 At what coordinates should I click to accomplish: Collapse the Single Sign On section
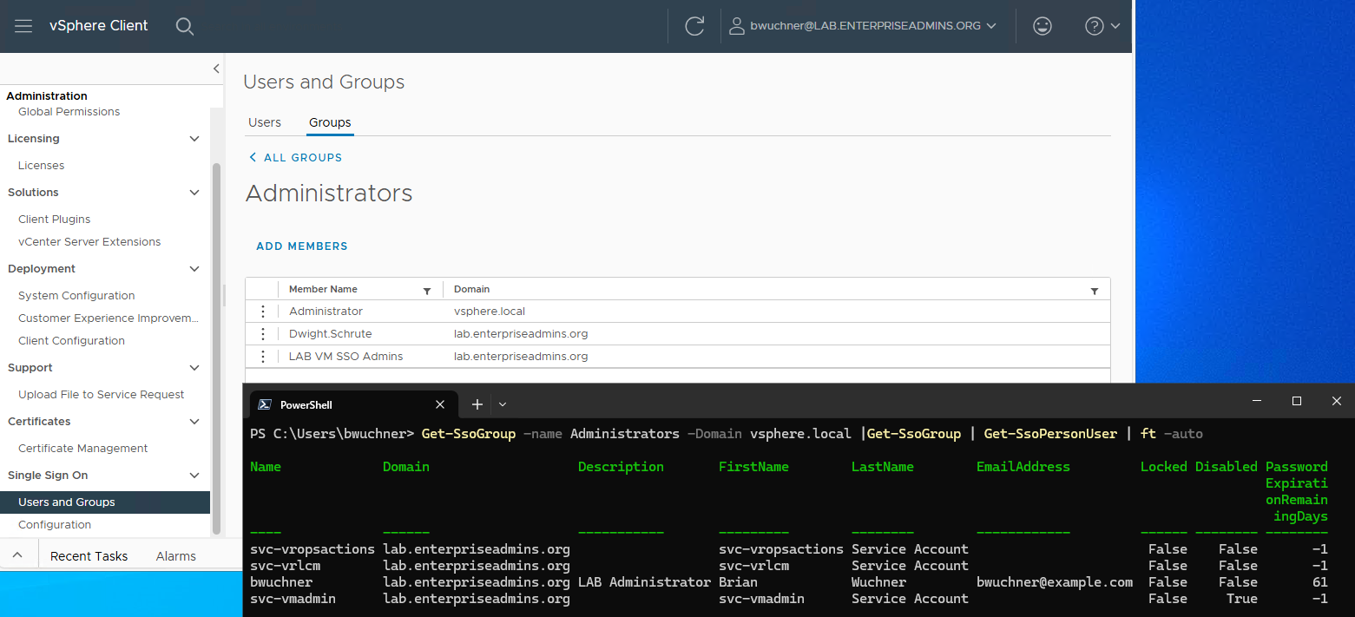[x=194, y=476]
